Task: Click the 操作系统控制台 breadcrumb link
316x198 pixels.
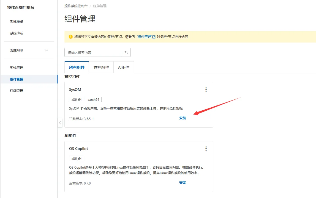Action: (76, 6)
